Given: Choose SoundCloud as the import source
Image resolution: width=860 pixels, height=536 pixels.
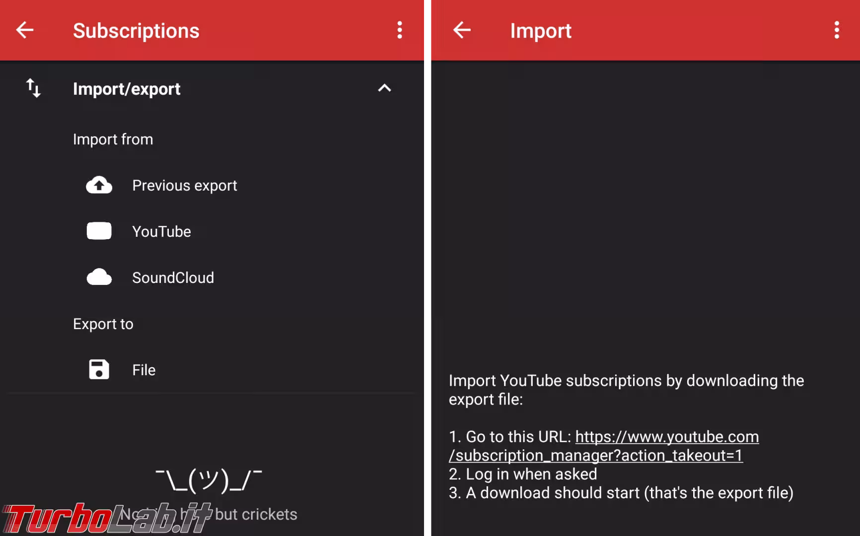Looking at the screenshot, I should click(x=173, y=278).
